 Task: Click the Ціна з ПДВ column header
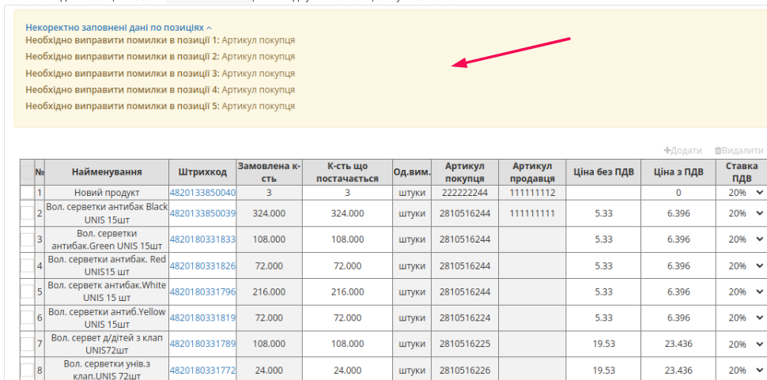pyautogui.click(x=678, y=172)
